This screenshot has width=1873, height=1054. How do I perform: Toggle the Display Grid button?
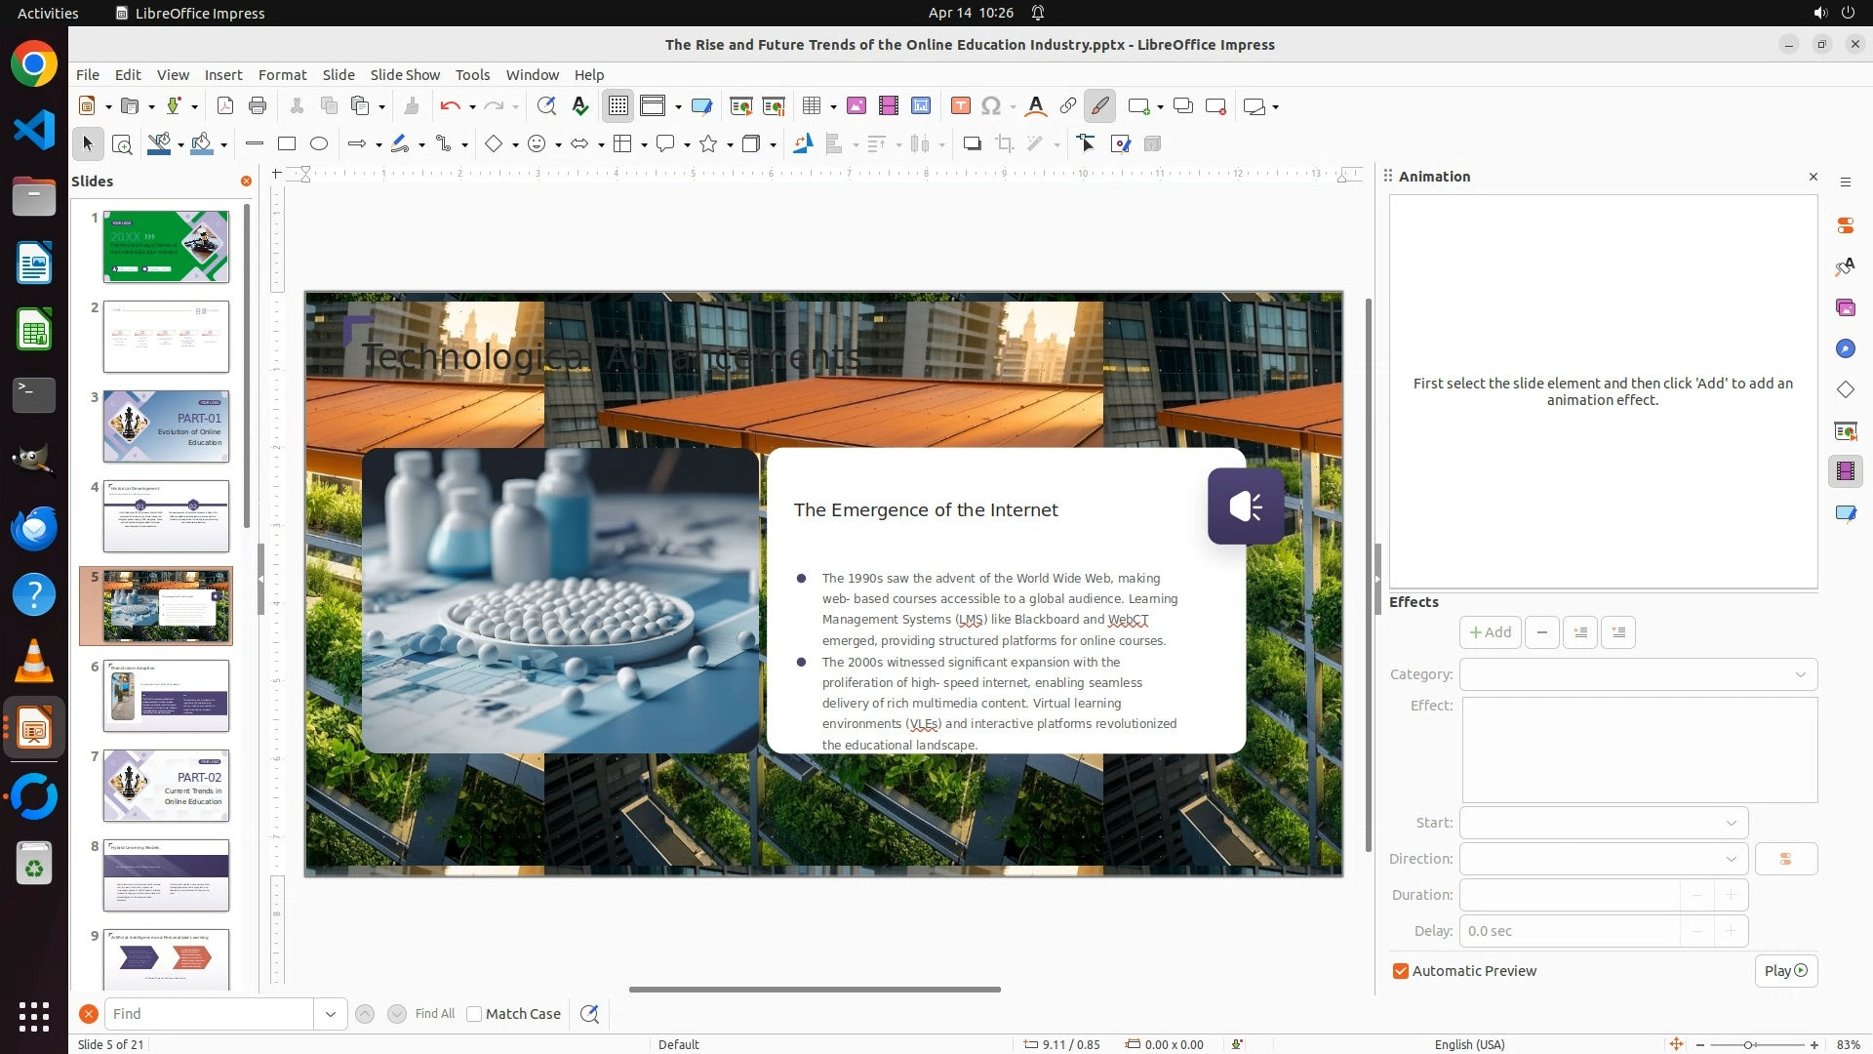(x=618, y=106)
